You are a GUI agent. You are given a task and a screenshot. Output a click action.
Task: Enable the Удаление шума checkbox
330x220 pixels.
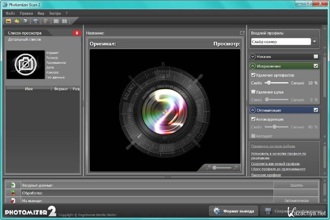253,92
